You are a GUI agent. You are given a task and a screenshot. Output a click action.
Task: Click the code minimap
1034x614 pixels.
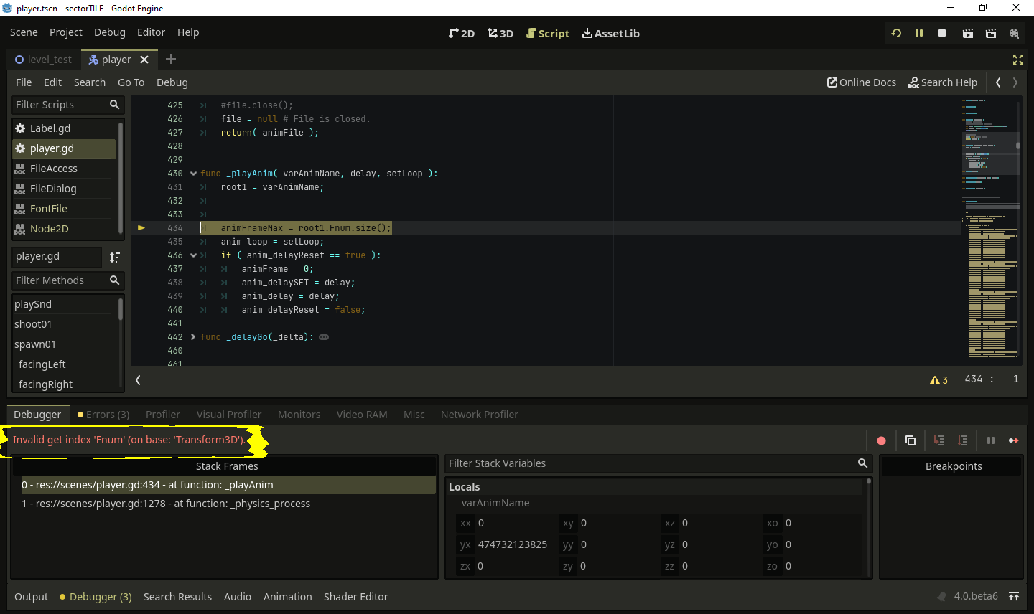click(991, 230)
